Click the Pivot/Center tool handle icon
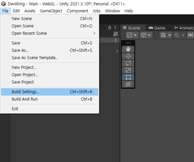Viewport: 194px width, 162px height. (130, 35)
